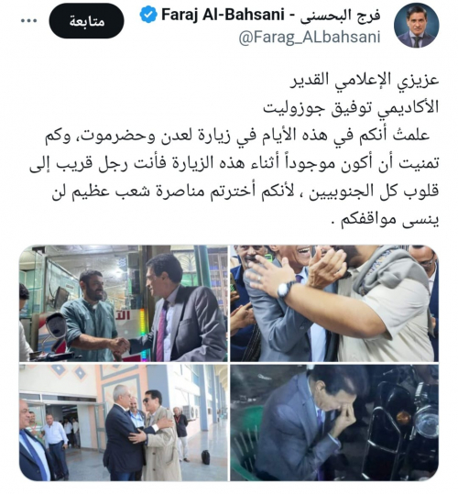This screenshot has width=458, height=494.
Task: Click the Arabic name فرج البحسني in header
Action: pyautogui.click(x=340, y=15)
